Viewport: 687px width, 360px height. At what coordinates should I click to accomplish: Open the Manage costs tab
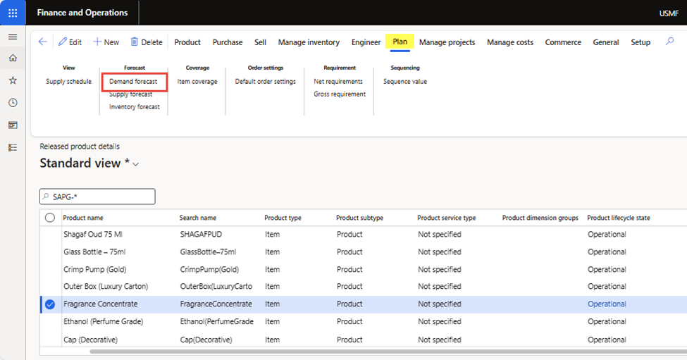[x=510, y=42]
